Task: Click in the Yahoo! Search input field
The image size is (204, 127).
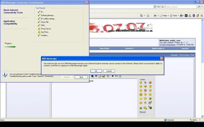Action: [181, 7]
